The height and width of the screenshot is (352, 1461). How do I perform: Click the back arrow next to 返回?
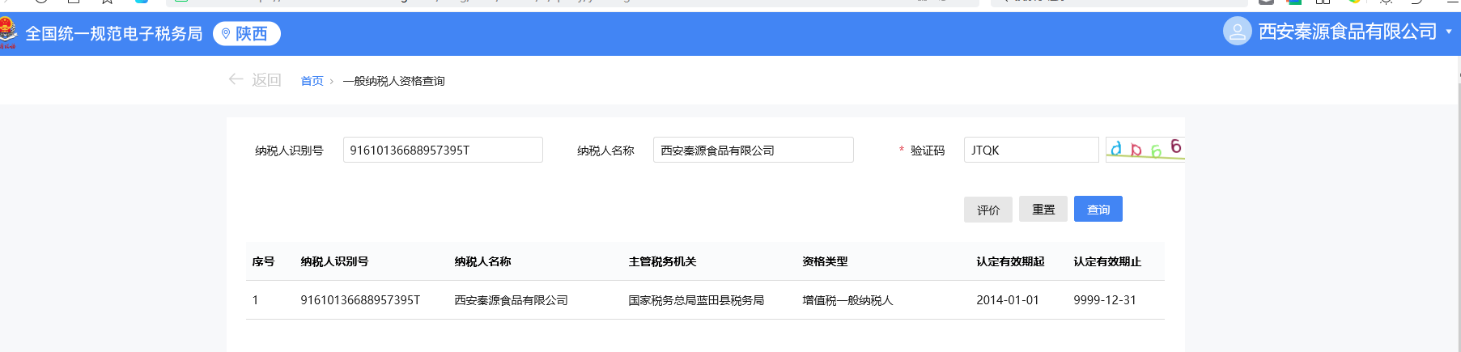click(x=236, y=79)
